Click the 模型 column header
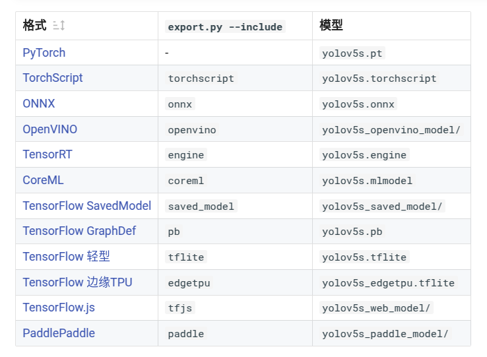The height and width of the screenshot is (357, 487). 331,25
